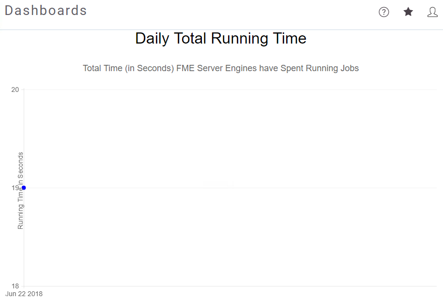The image size is (443, 300).
Task: Select the blue data point on chart
Action: click(24, 188)
